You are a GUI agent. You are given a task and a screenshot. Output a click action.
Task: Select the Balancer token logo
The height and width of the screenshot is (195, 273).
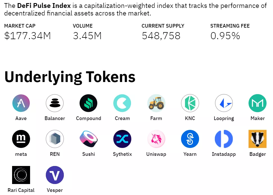point(55,103)
